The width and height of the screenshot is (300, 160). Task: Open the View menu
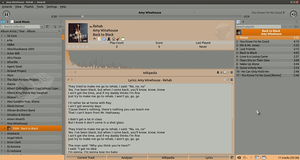point(18,7)
